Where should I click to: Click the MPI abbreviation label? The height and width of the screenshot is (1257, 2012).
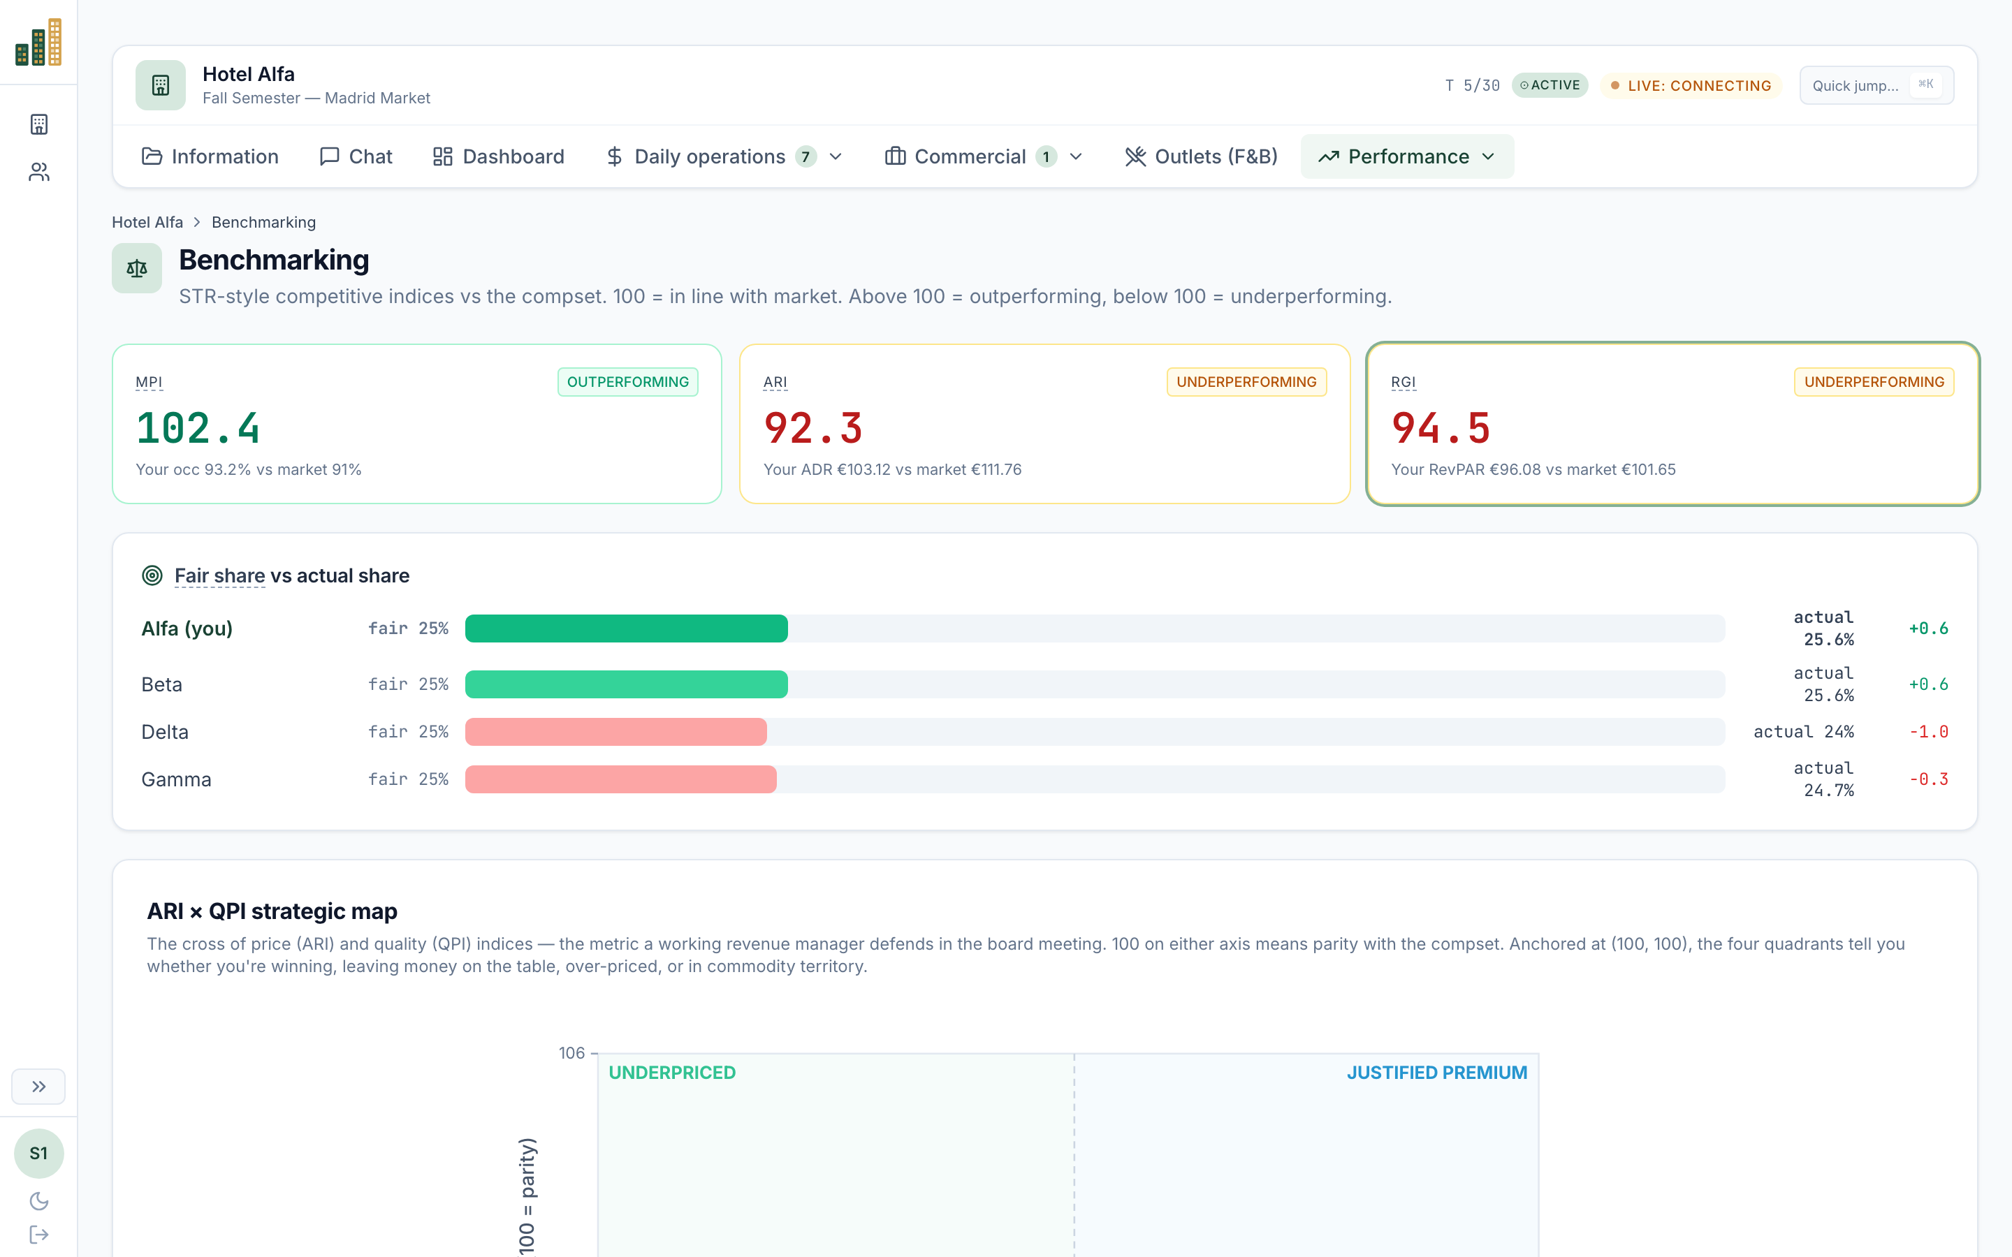(x=149, y=383)
